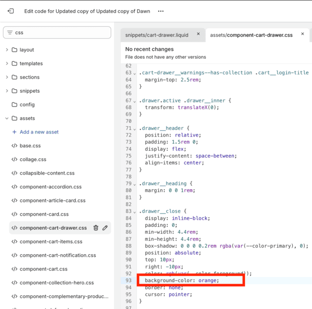Click line 93 background-color: orange
312x309 pixels.
coord(182,281)
